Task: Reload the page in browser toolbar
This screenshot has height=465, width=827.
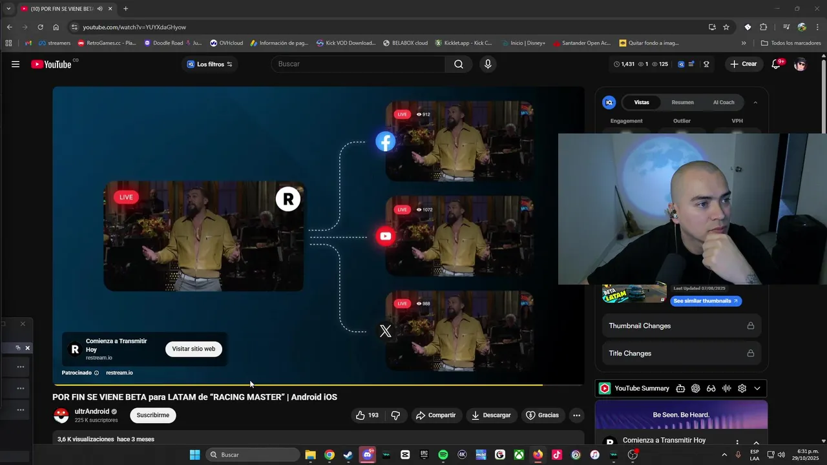Action: 40,27
